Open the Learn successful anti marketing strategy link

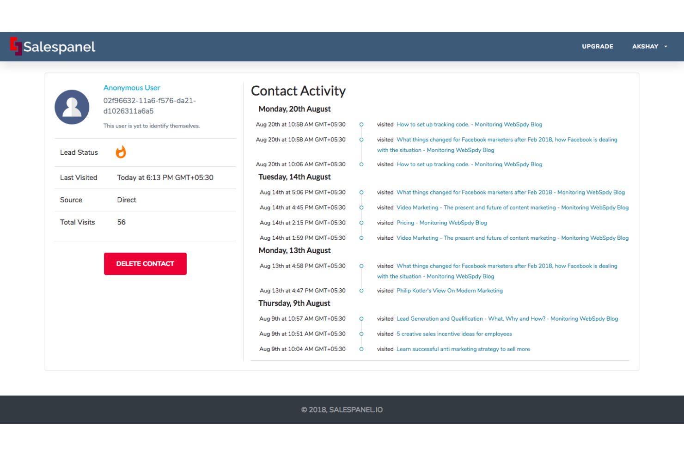(x=463, y=349)
